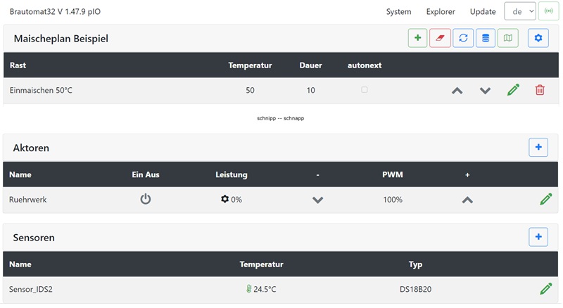Decrease Ruehrwerk PWM value
The image size is (563, 308).
pyautogui.click(x=317, y=200)
